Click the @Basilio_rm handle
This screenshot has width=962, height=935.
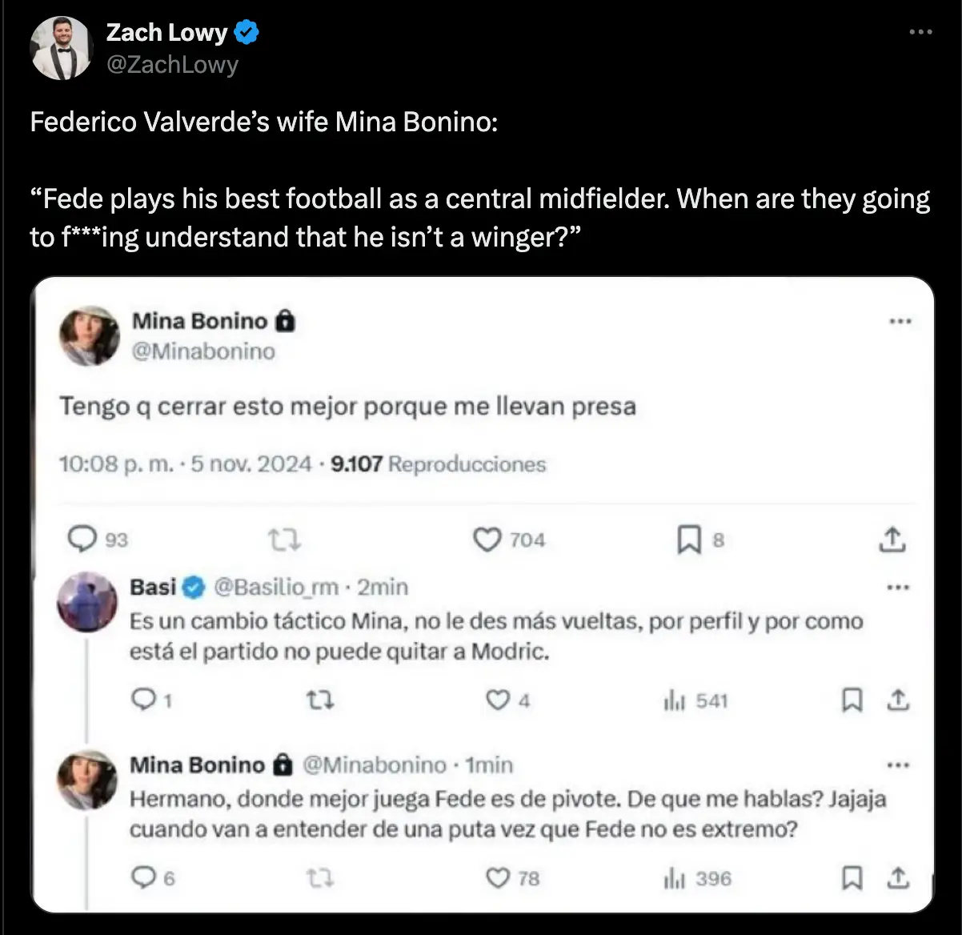(x=275, y=588)
